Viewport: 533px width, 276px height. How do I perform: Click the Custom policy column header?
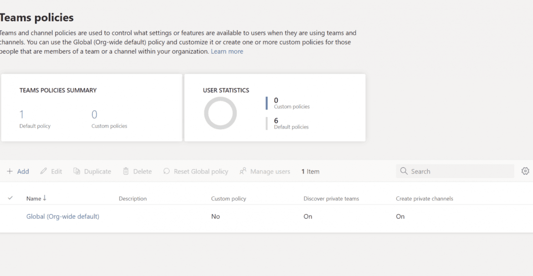[x=228, y=199]
